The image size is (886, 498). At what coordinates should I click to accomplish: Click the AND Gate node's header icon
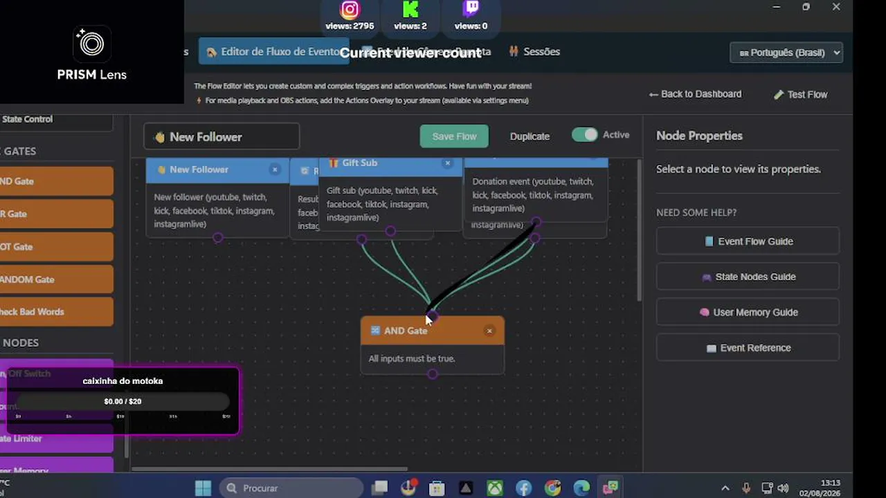pos(375,331)
